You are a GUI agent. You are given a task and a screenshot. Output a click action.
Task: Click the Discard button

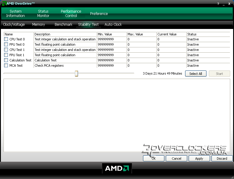pyautogui.click(x=222, y=159)
